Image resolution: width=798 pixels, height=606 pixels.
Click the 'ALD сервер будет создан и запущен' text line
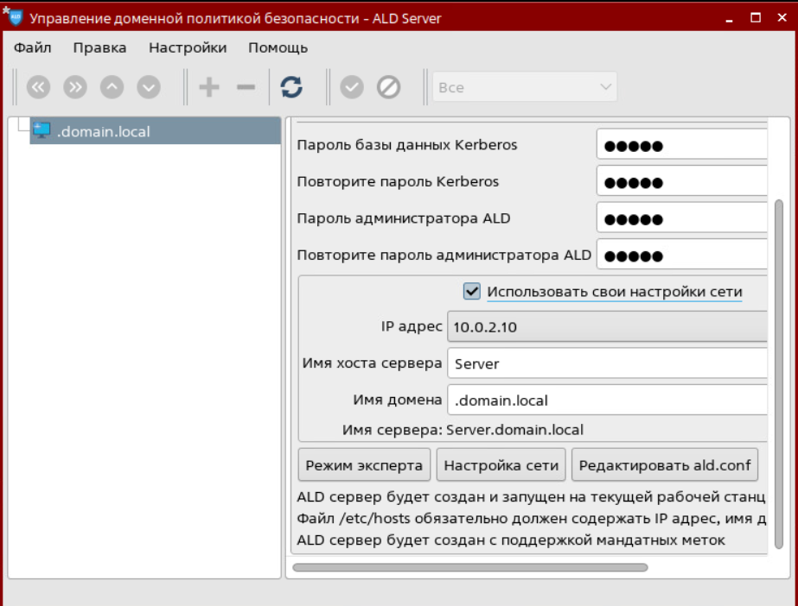click(x=531, y=496)
